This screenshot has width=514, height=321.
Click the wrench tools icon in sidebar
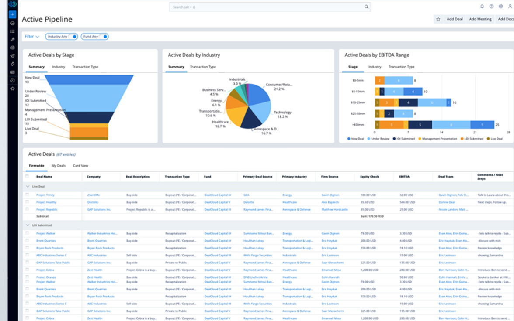[x=12, y=39]
